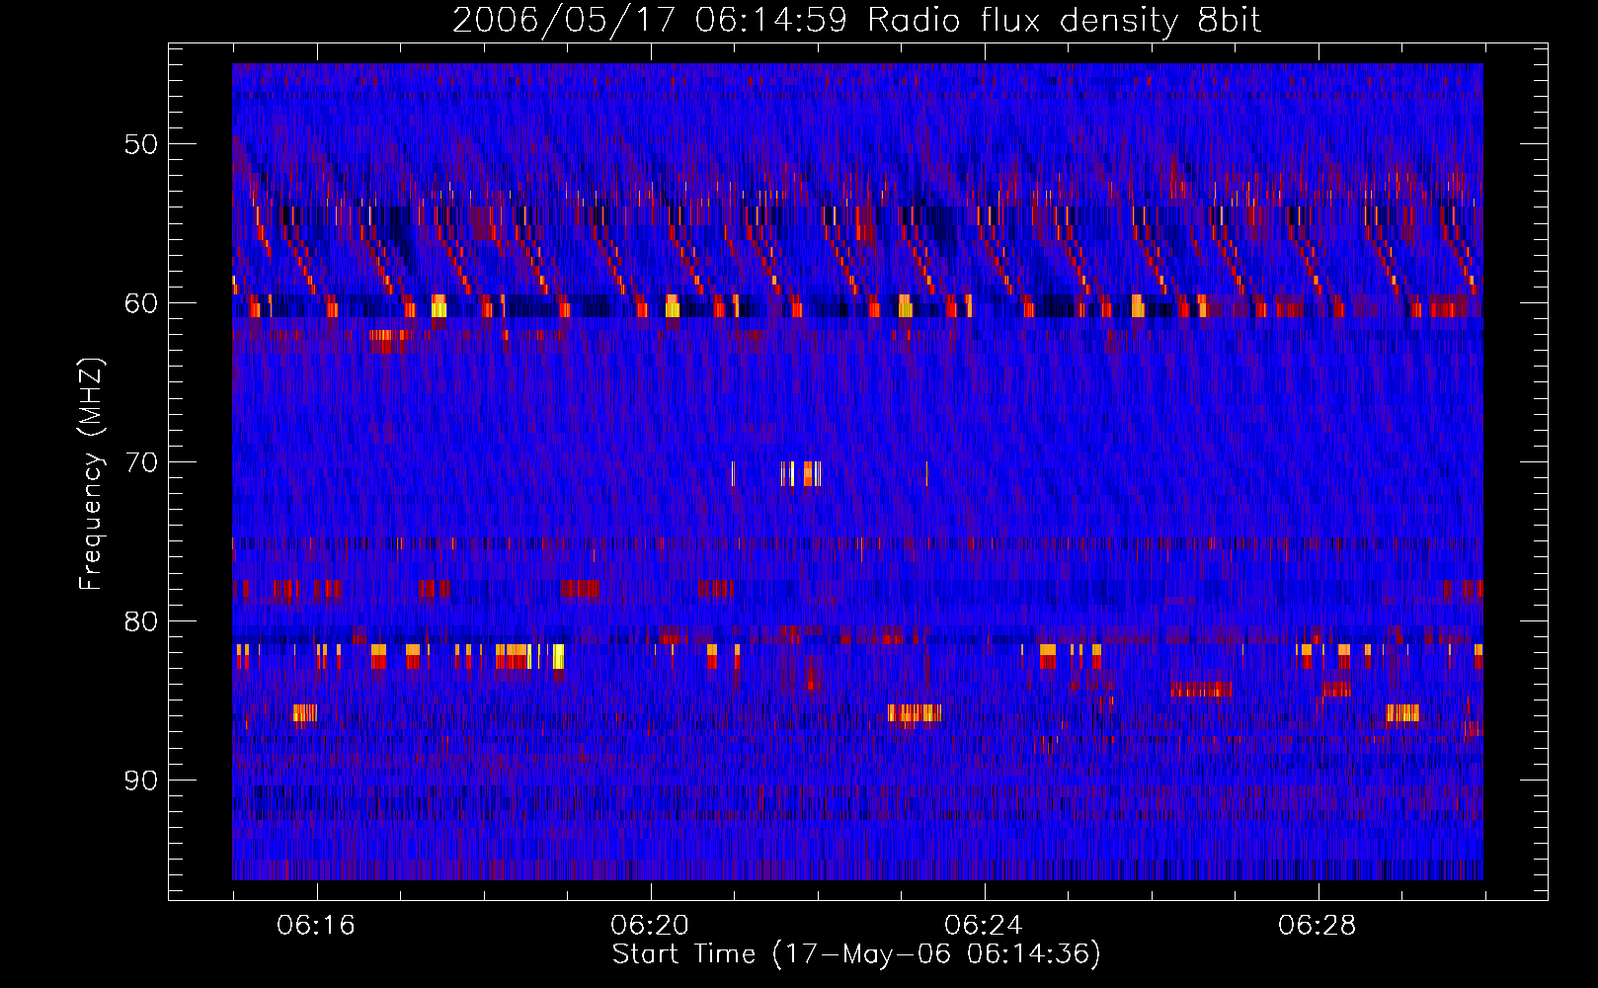This screenshot has width=1598, height=988.
Task: Click the plot title '2006/05/17 06:14:59 Radio flux density 8bit'
Action: pyautogui.click(x=856, y=20)
